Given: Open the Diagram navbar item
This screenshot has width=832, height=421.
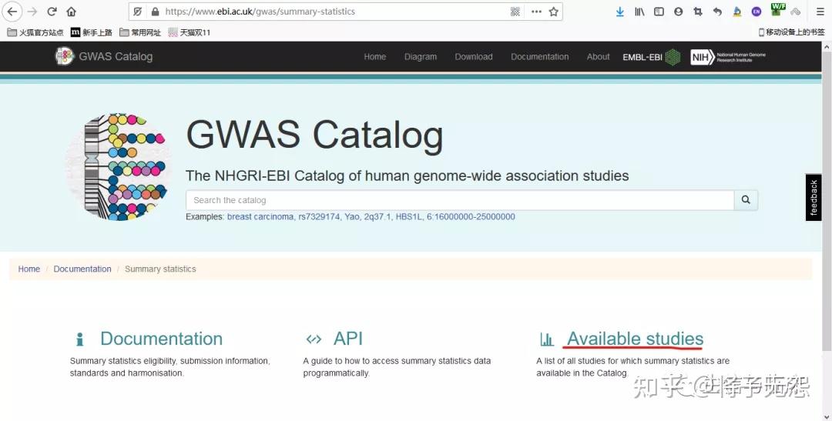Looking at the screenshot, I should [421, 57].
